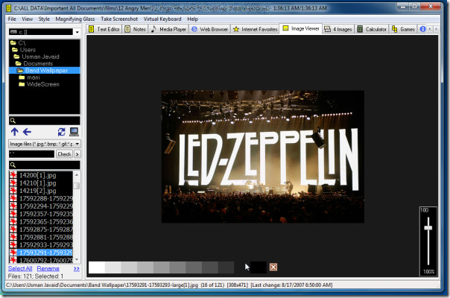This screenshot has height=298, width=450.
Task: Open the Magnifying Glass menu
Action: (x=75, y=19)
